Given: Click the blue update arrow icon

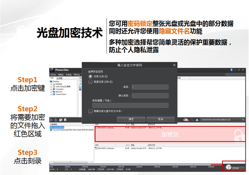Looking at the screenshot, I should click(232, 69).
